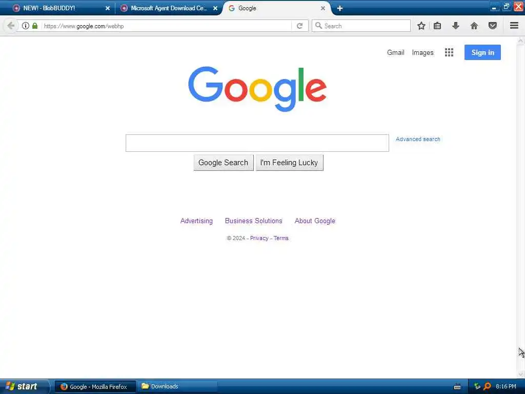The image size is (525, 394).
Task: Bookmark this page with the star icon
Action: (421, 26)
